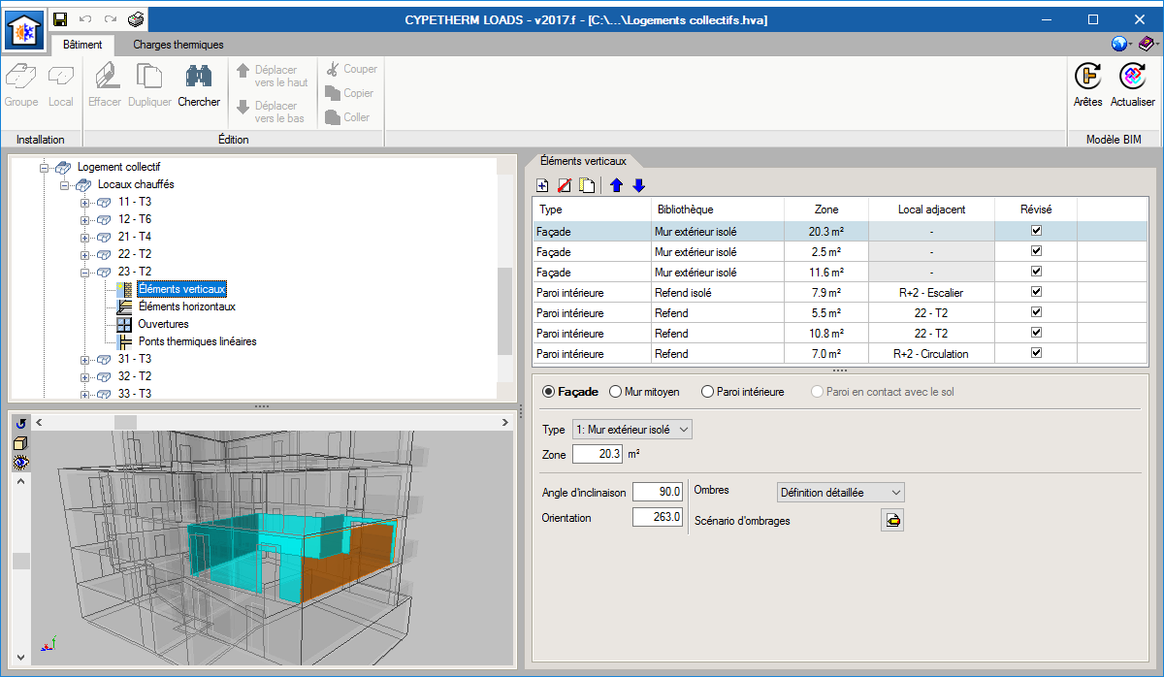
Task: Click the R+2 - Escalier table cell
Action: [931, 292]
